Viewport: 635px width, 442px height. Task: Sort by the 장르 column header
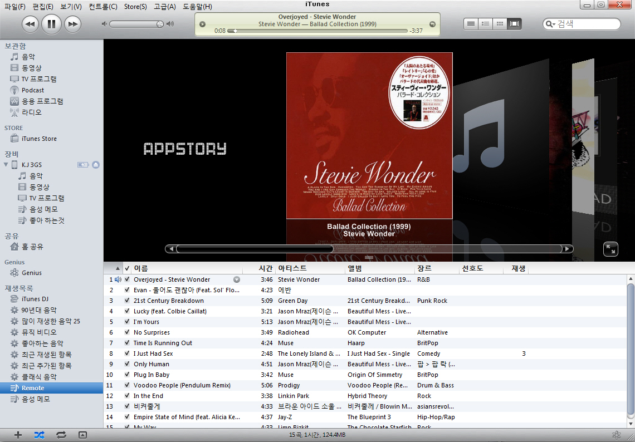pos(437,268)
